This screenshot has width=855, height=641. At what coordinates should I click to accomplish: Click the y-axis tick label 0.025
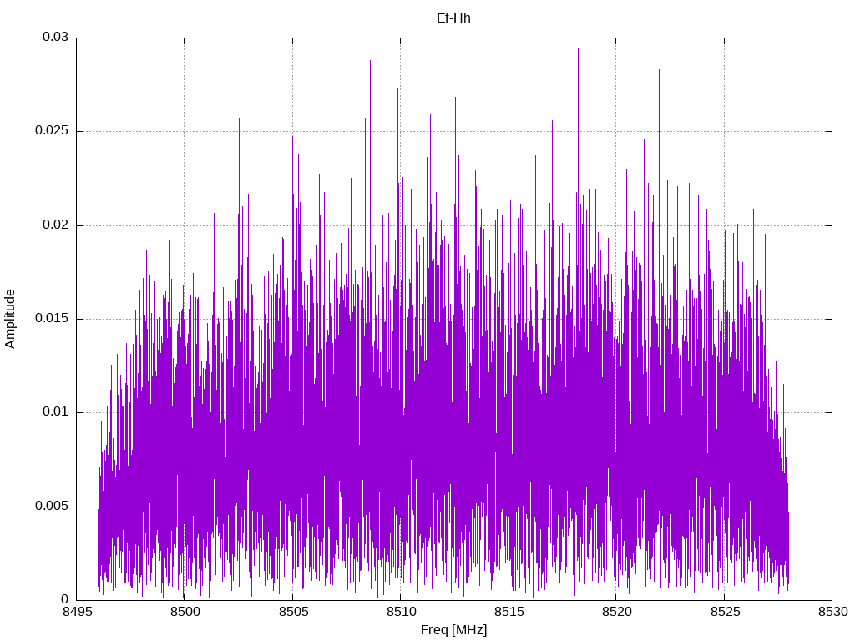pyautogui.click(x=53, y=131)
